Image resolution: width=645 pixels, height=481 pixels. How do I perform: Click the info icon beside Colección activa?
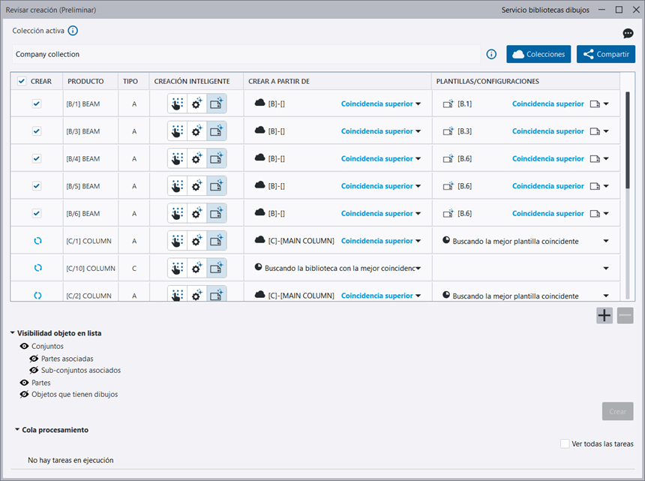[x=73, y=31]
